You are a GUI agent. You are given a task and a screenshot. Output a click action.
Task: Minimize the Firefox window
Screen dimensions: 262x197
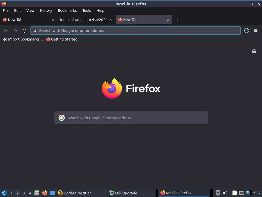pos(248,4)
